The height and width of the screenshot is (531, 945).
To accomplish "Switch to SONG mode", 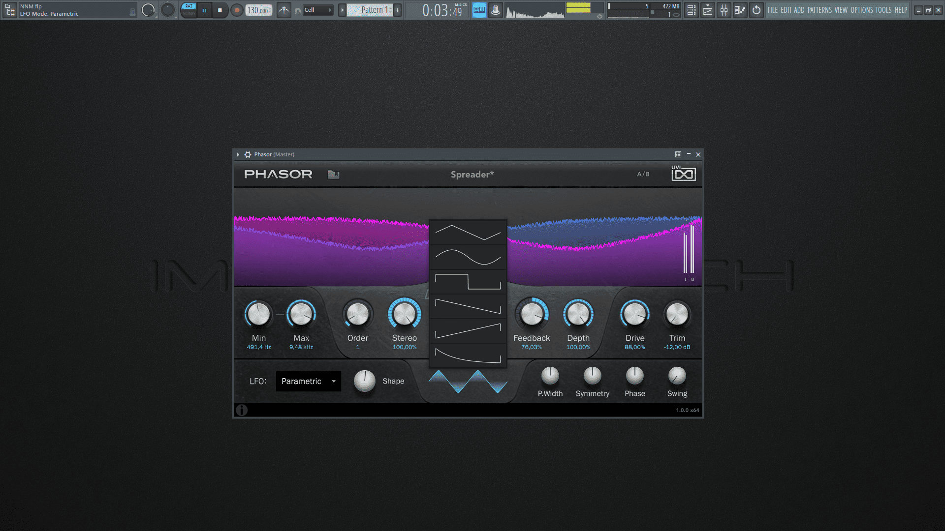I will [x=189, y=14].
